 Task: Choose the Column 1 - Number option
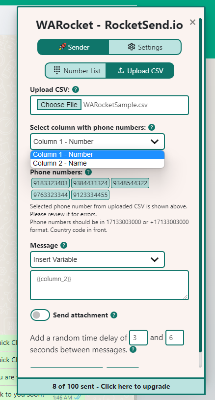[97, 155]
